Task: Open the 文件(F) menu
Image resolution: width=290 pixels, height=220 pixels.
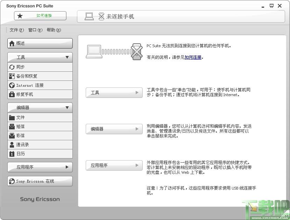Action: click(17, 30)
